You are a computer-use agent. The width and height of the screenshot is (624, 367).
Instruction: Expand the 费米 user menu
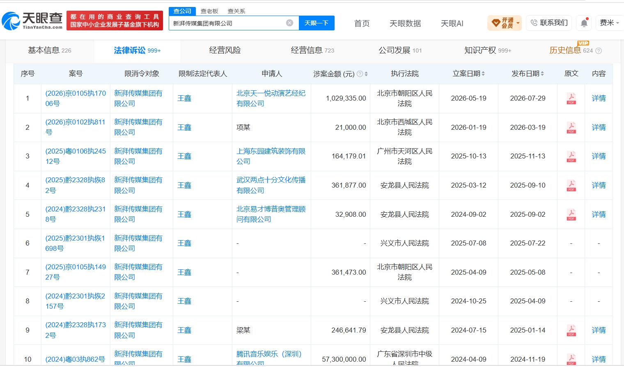[609, 23]
